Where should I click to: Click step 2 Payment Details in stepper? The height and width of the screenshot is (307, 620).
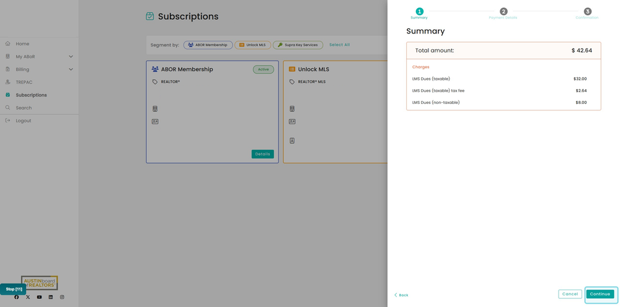click(x=503, y=14)
